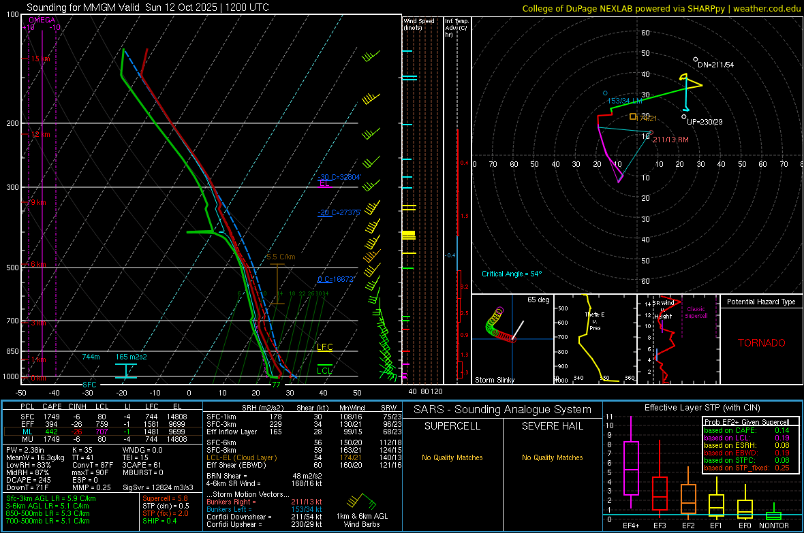Select the 'Theta-E v. Pres' plot label
This screenshot has height=533, width=804.
595,321
